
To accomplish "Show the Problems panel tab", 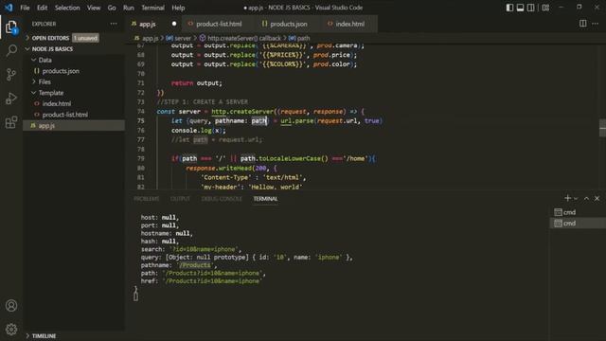I will pos(147,199).
